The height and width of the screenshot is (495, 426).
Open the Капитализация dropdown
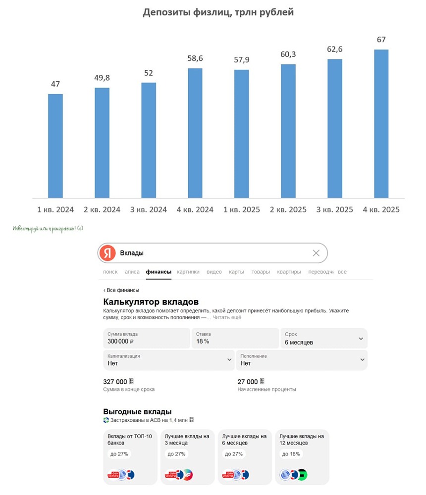coord(229,359)
